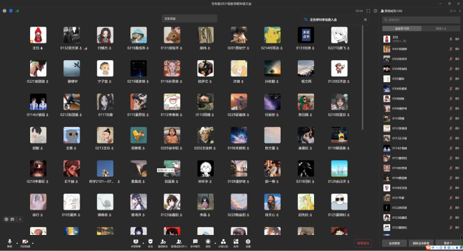
Task: Click the red End Meeting button
Action: tap(363, 243)
